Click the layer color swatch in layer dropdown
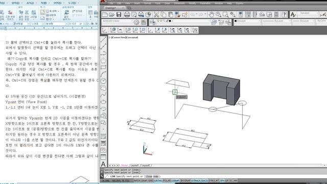This screenshot has width=327, height=184. click(170, 21)
